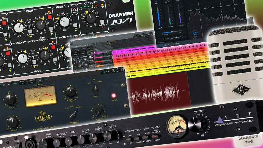Enable CRUSH on the bottom HIGH band
Image resolution: width=263 pixels, height=148 pixels.
[53, 47]
